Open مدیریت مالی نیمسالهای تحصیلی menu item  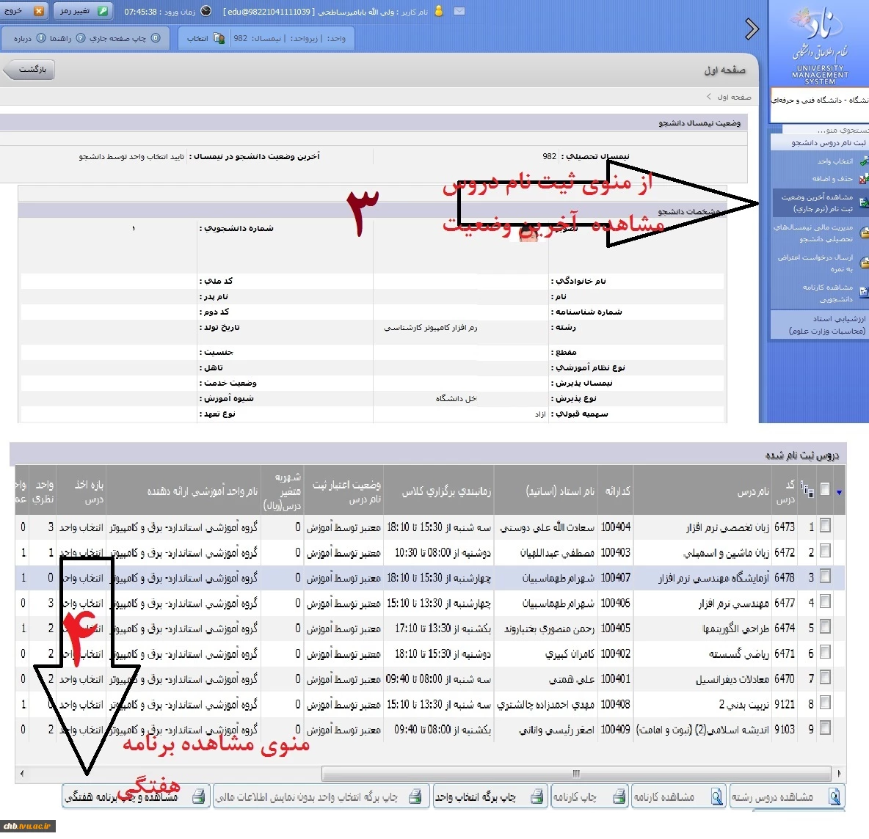[x=813, y=233]
